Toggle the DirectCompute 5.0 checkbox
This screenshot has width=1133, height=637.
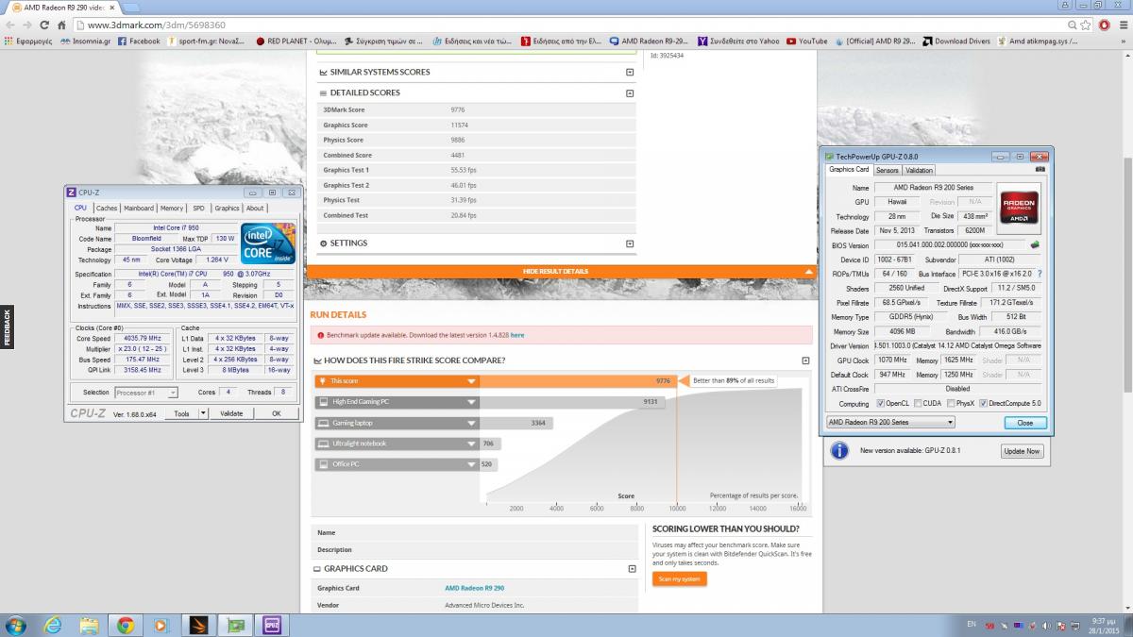coord(984,403)
